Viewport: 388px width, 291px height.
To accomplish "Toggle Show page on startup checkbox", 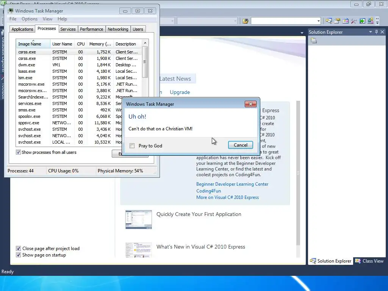I will point(18,255).
